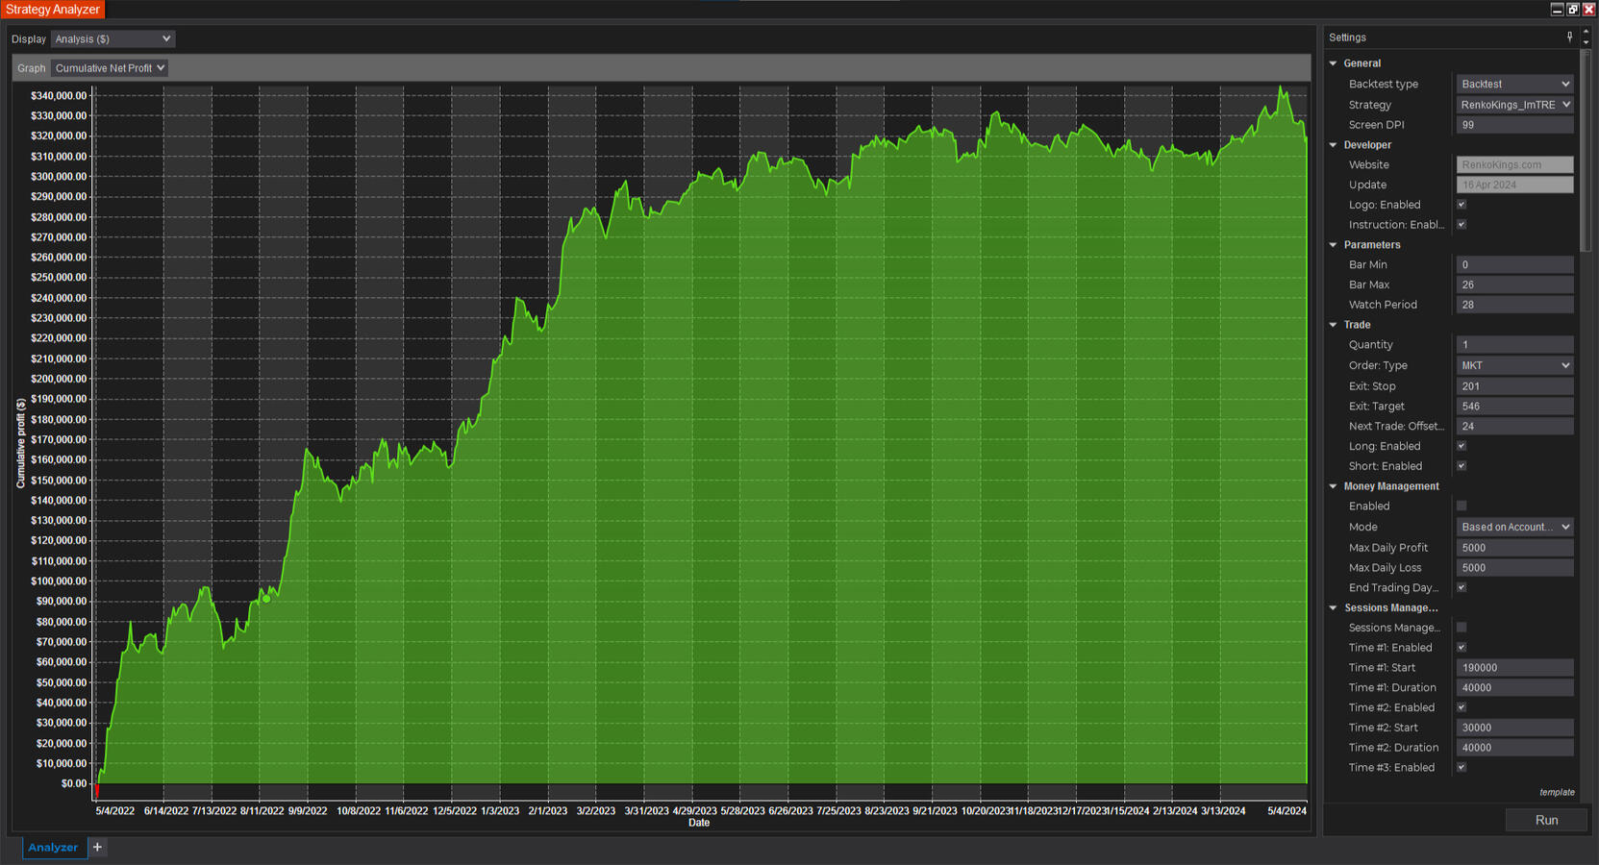
Task: Collapse the General settings section
Action: pyautogui.click(x=1334, y=63)
